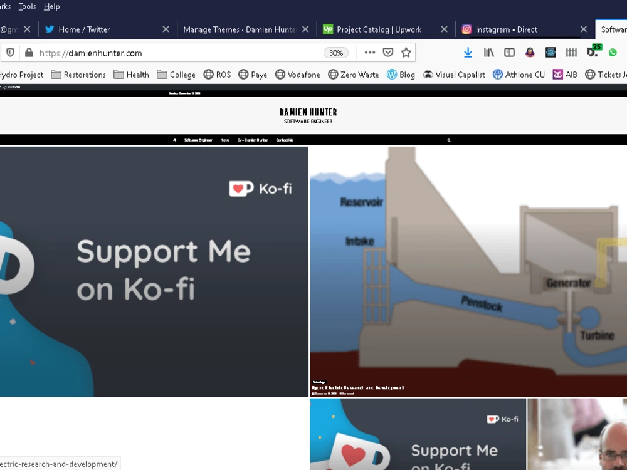The width and height of the screenshot is (627, 470).
Task: Open the Library icon in toolbar
Action: click(x=488, y=53)
